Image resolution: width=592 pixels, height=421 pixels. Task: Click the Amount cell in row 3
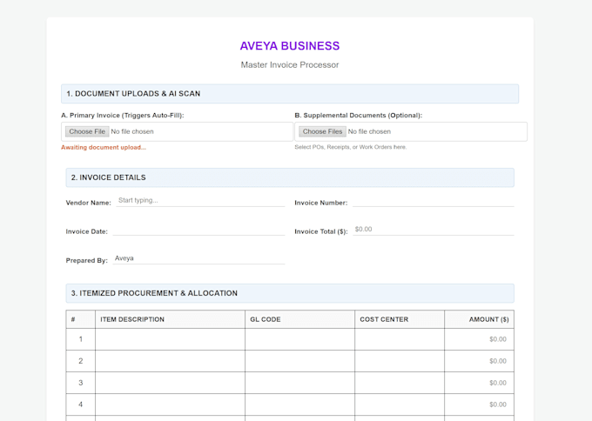(x=479, y=383)
